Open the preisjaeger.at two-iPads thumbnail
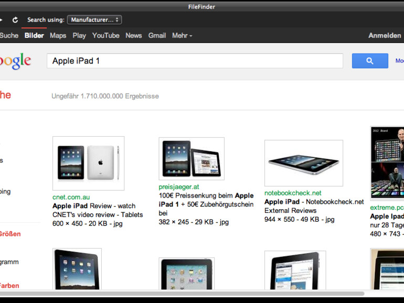 192,159
